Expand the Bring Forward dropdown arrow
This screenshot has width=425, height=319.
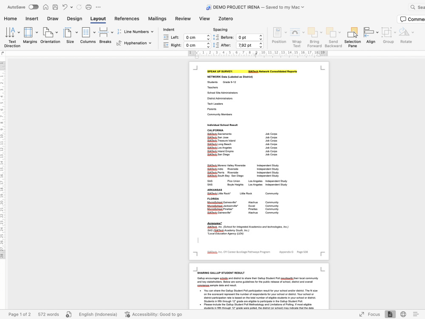[321, 33]
